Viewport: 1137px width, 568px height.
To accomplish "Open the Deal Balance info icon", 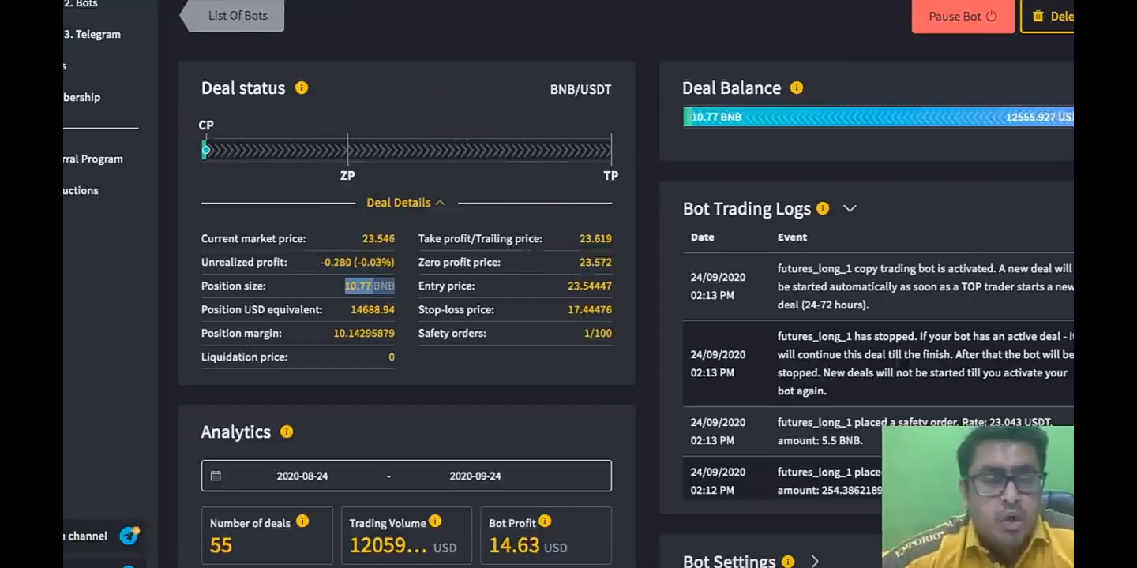I will [x=797, y=88].
